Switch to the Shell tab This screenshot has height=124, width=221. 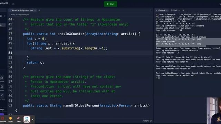(175, 10)
